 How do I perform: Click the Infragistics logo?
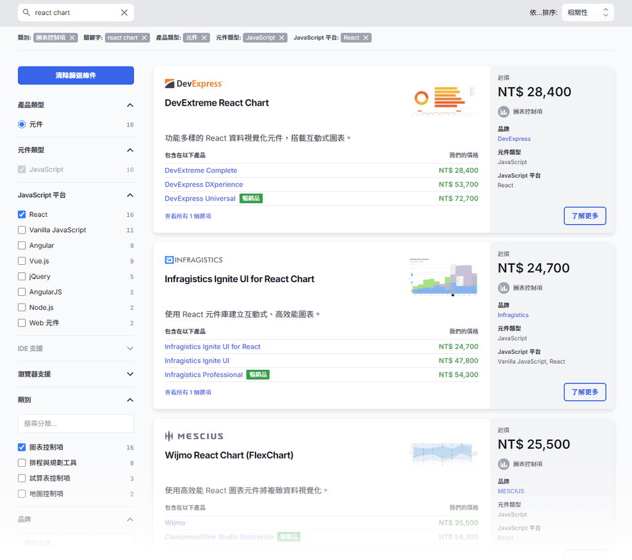point(194,260)
